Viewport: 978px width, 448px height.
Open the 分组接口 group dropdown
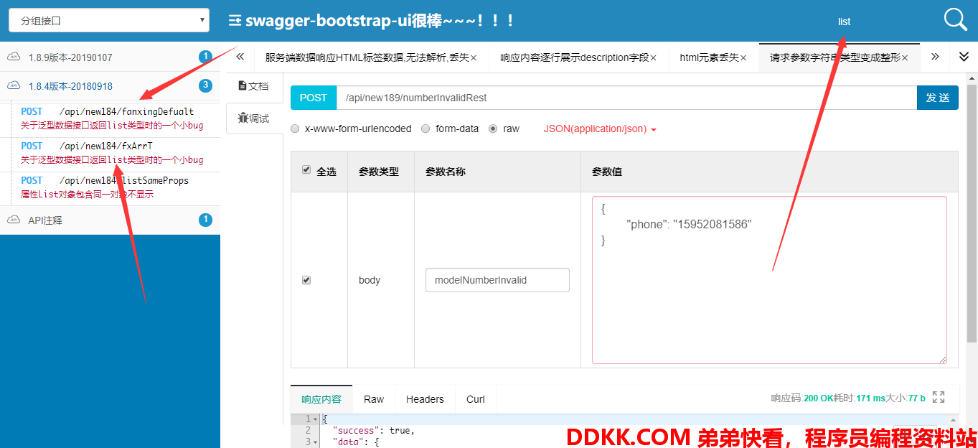click(109, 21)
